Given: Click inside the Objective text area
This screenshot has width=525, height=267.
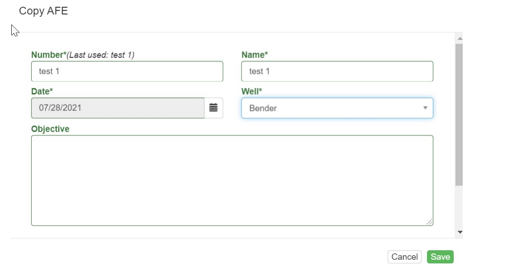Looking at the screenshot, I should click(232, 180).
